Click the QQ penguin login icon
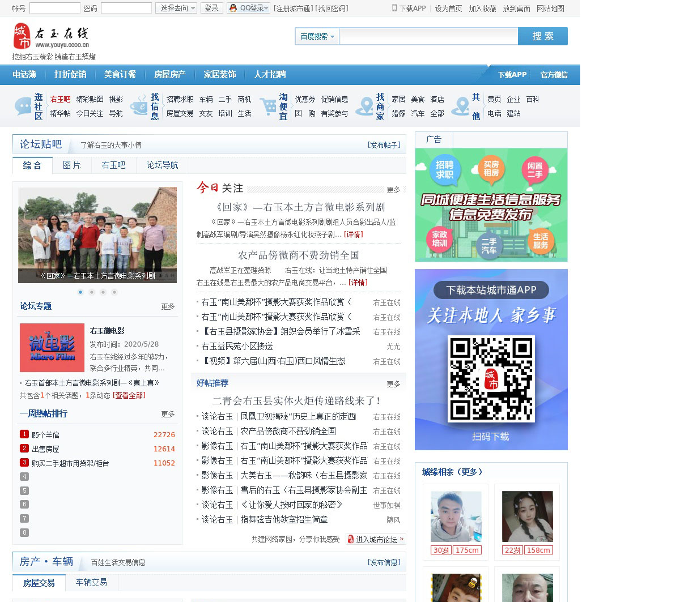The width and height of the screenshot is (680, 602). [233, 8]
